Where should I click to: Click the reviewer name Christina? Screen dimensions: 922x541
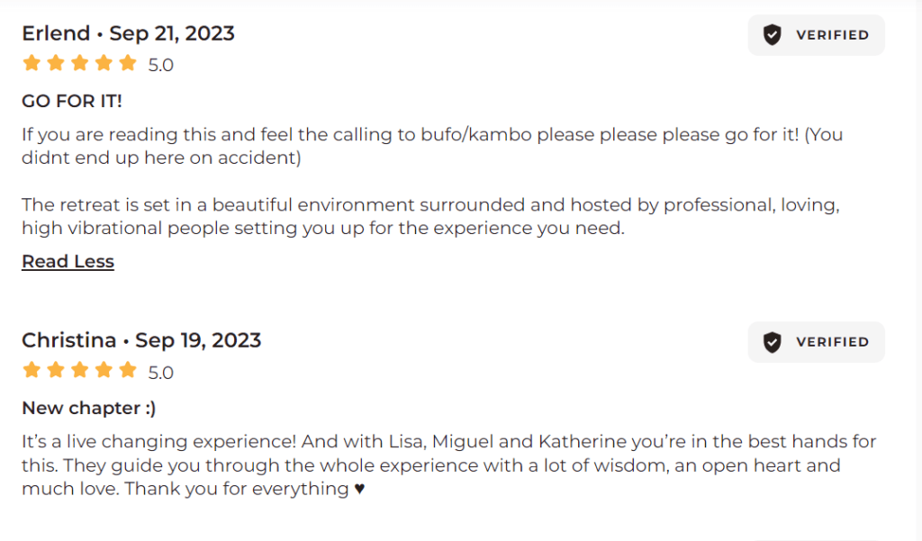tap(68, 341)
